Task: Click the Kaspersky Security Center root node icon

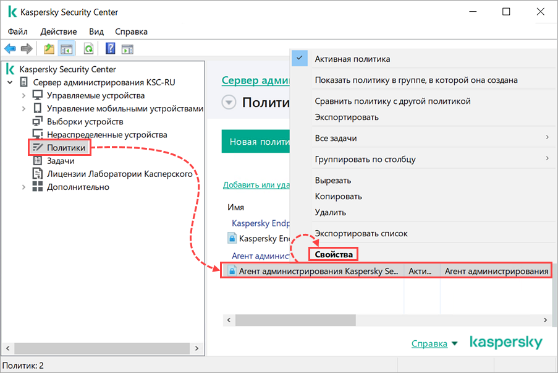Action: [x=11, y=69]
